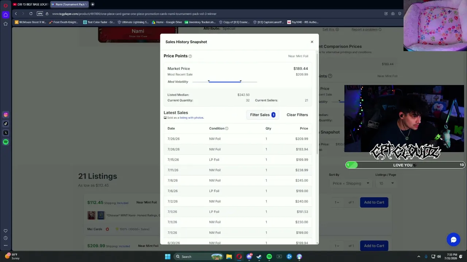Click the first listing photo thumbnail

pos(91,215)
